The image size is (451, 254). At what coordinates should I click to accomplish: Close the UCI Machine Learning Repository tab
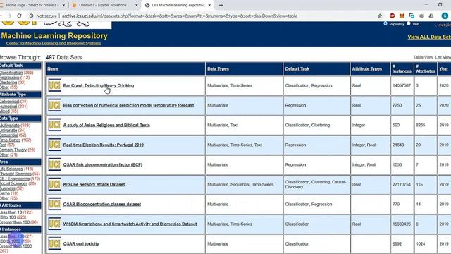point(209,5)
